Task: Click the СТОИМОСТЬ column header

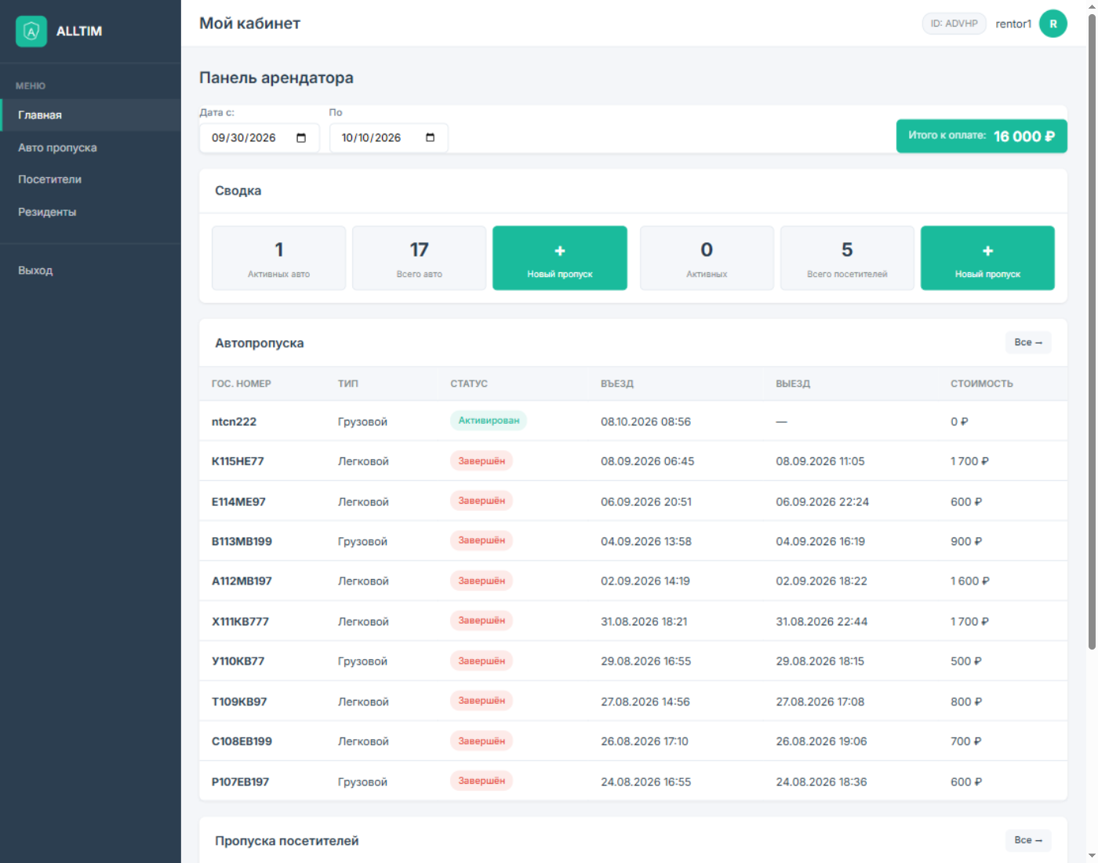Action: pyautogui.click(x=982, y=384)
